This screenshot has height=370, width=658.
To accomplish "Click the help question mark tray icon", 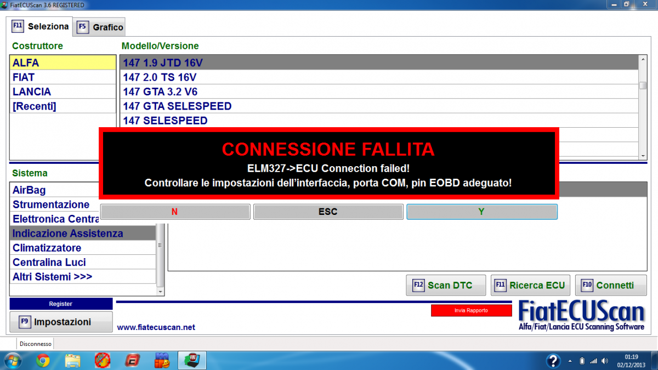I will [553, 361].
